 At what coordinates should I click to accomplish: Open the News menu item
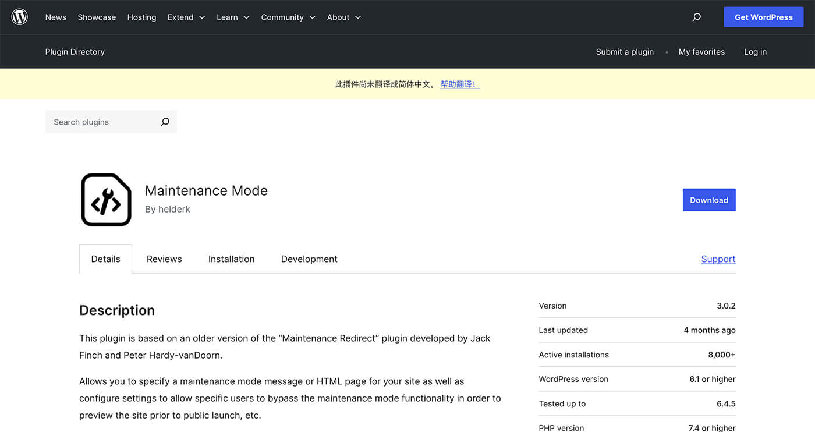(56, 17)
